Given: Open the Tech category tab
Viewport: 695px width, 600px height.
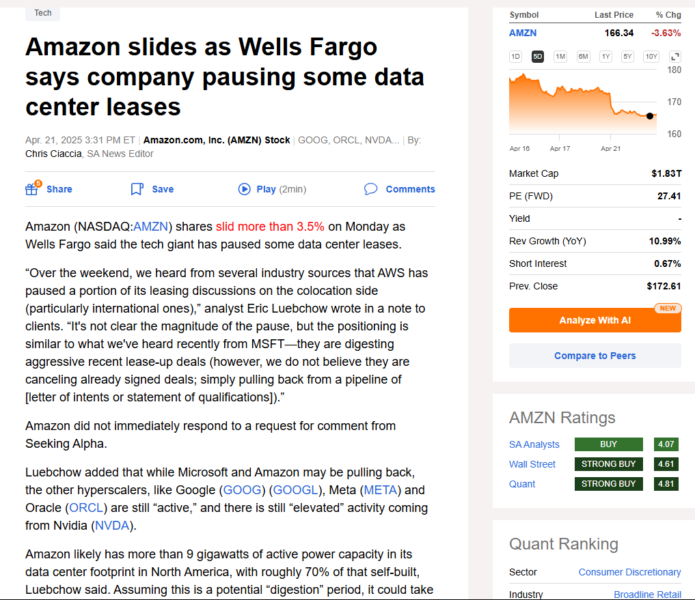Looking at the screenshot, I should coord(42,12).
